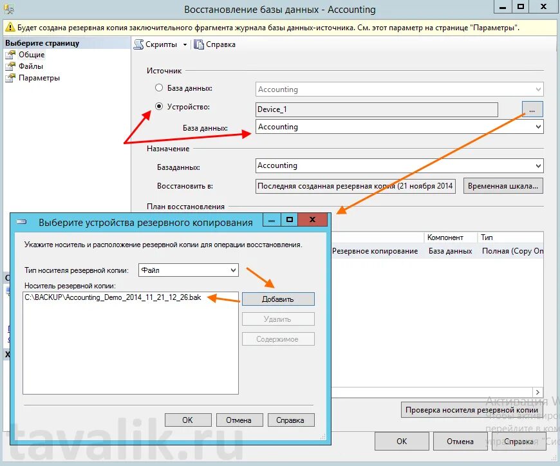The width and height of the screenshot is (560, 466).
Task: Click the Содержимое button
Action: pos(278,339)
